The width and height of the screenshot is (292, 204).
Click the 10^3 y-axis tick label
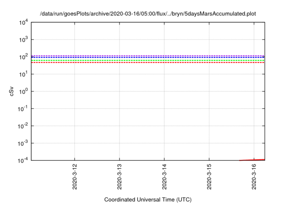point(25,40)
